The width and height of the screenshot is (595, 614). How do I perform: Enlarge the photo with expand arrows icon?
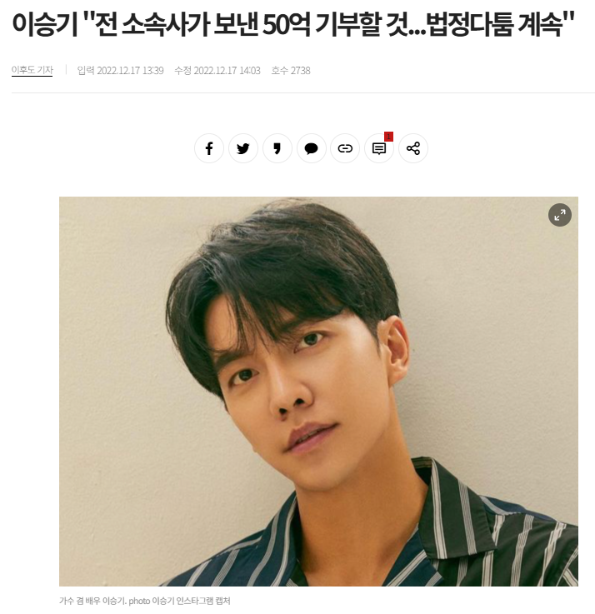[x=560, y=215]
